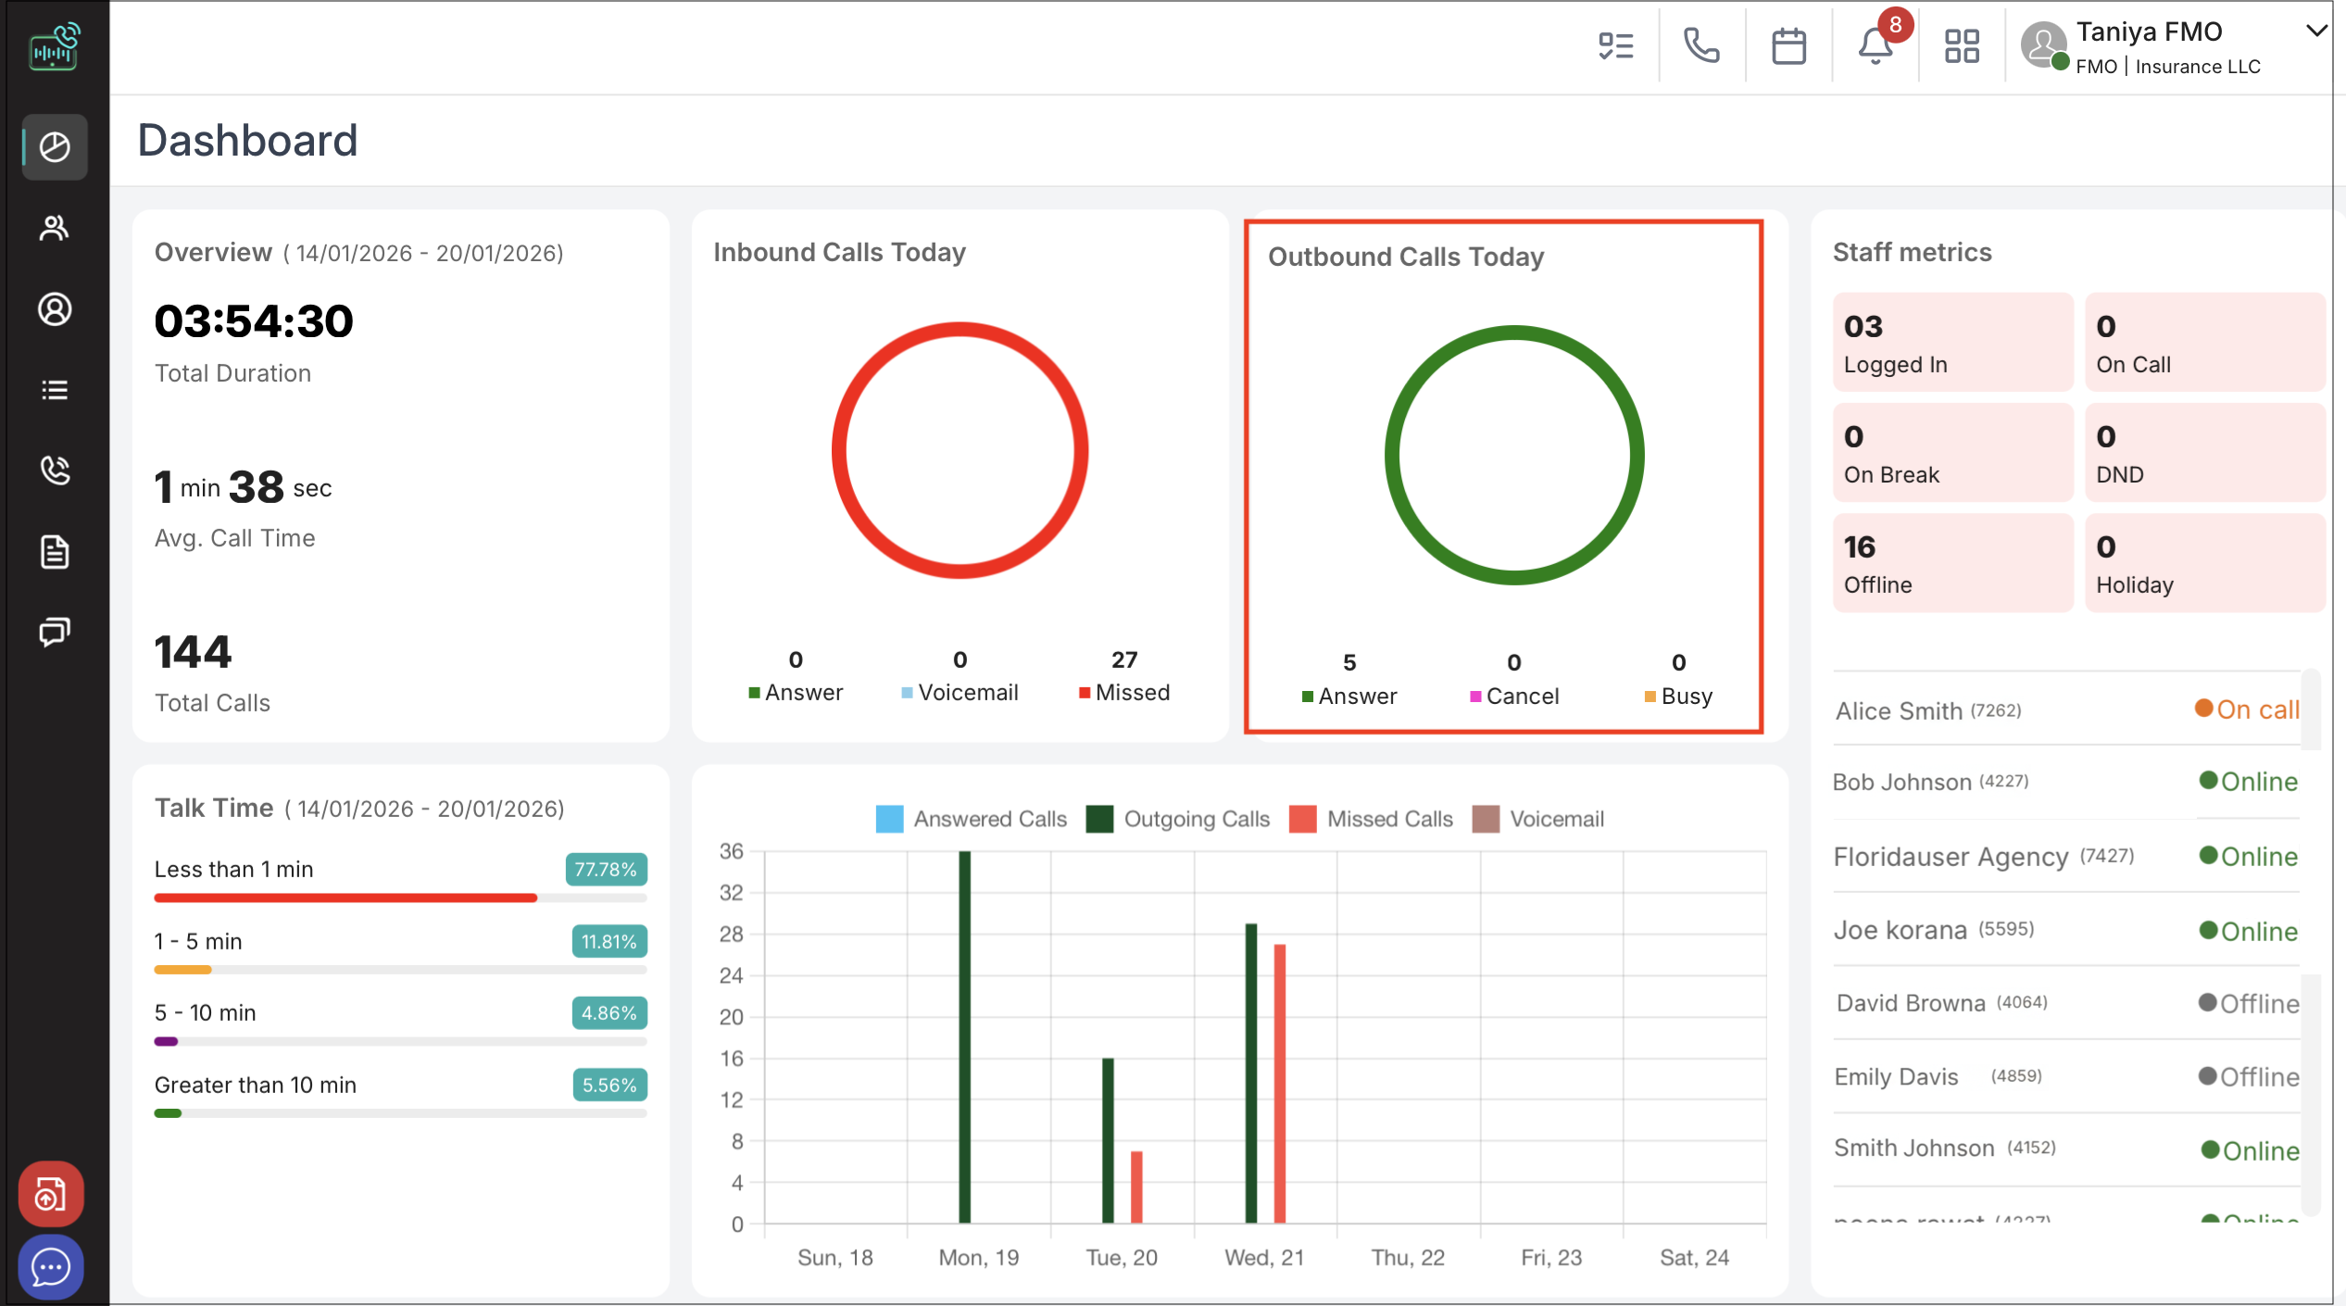Open the blue chat bubble floating button
This screenshot has width=2346, height=1306.
[x=51, y=1266]
